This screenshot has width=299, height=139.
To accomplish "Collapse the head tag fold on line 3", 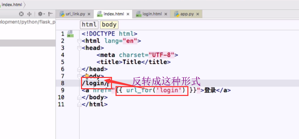I will tap(79, 48).
